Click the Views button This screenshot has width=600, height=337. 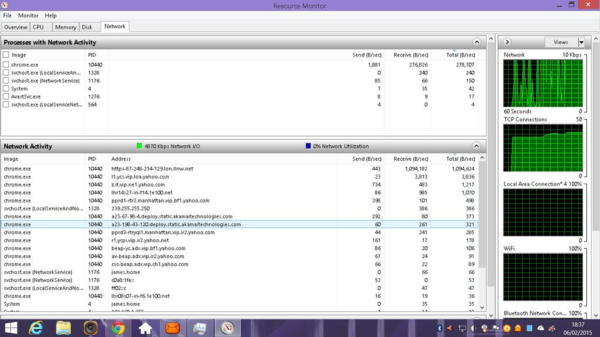tap(561, 42)
